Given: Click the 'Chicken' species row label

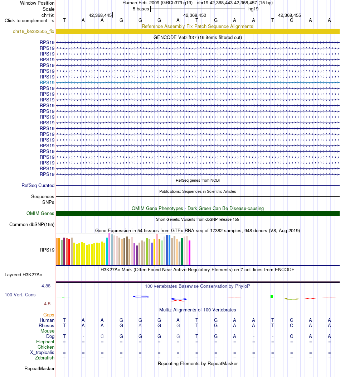Looking at the screenshot, I should pyautogui.click(x=46, y=347).
